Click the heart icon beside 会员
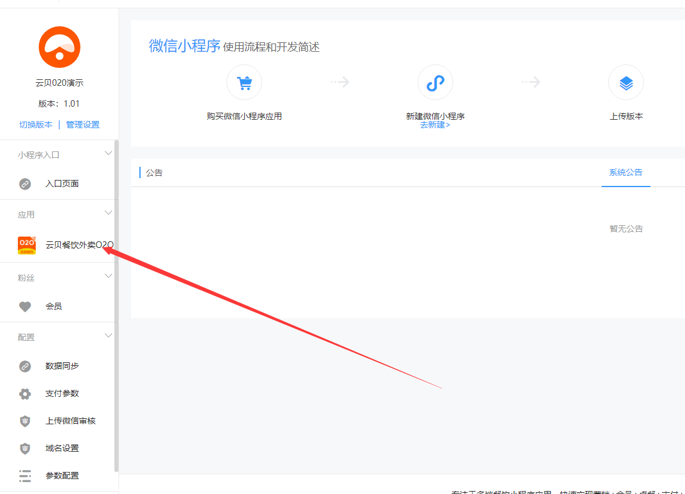Viewport: 685px width, 494px height. click(x=25, y=306)
